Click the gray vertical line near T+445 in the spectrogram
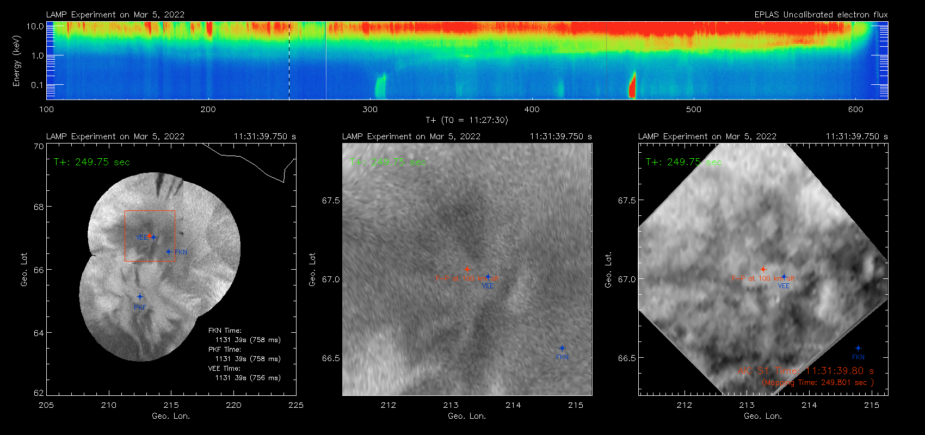 pyautogui.click(x=606, y=60)
